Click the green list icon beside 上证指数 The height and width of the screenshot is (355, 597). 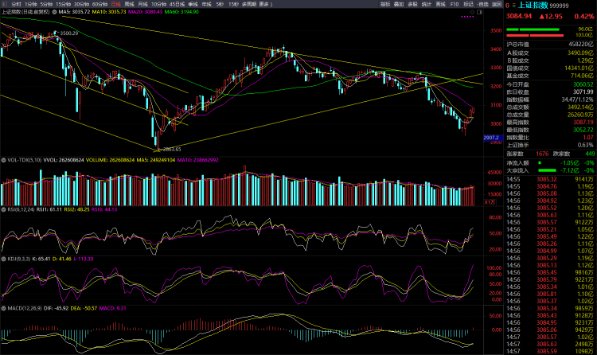point(514,6)
